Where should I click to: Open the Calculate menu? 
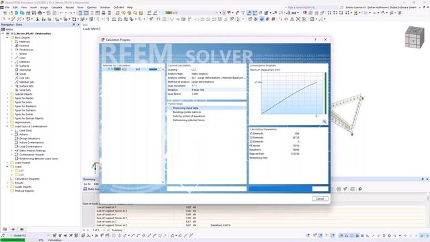click(56, 7)
